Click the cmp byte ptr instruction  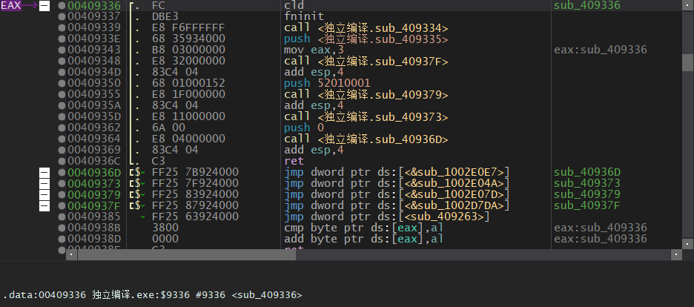(x=364, y=228)
